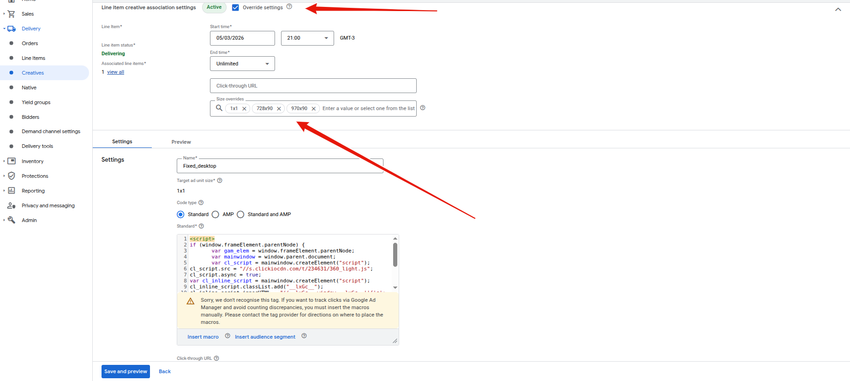The image size is (850, 381).
Task: Click the Delivery truck icon in sidebar
Action: (12, 29)
